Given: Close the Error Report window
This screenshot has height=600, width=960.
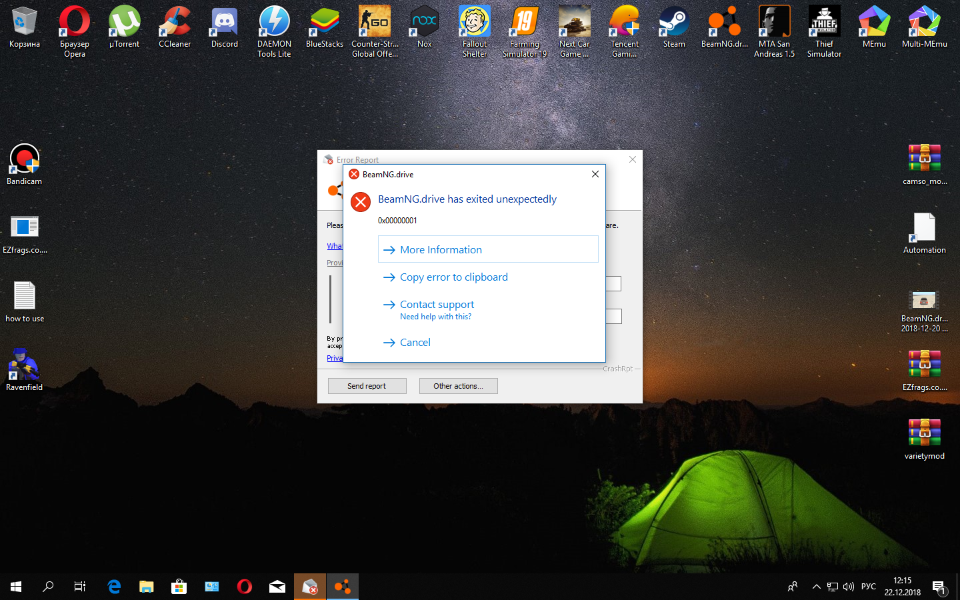Looking at the screenshot, I should 633,159.
